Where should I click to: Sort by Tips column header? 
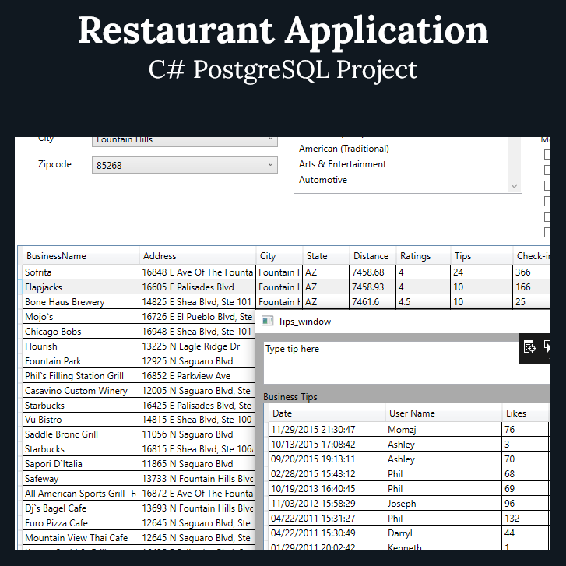click(x=482, y=256)
